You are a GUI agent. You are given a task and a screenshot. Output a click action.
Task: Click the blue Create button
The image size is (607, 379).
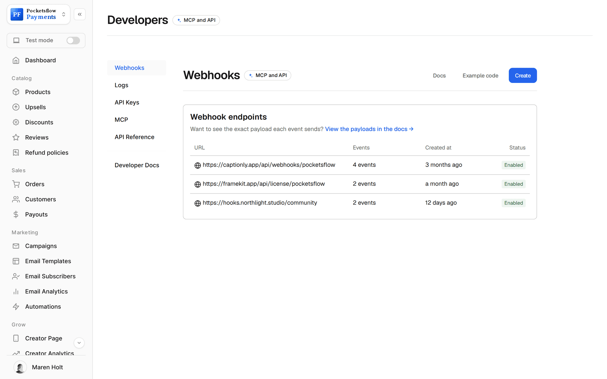point(523,76)
